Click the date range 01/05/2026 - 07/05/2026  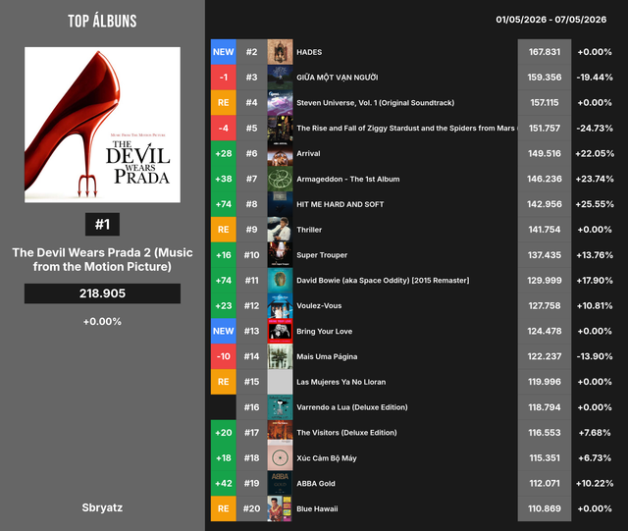click(x=551, y=20)
